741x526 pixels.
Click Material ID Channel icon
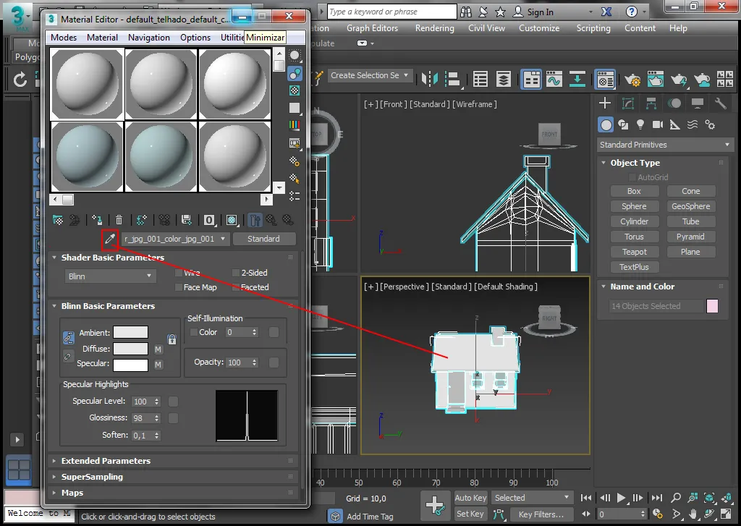coord(209,220)
